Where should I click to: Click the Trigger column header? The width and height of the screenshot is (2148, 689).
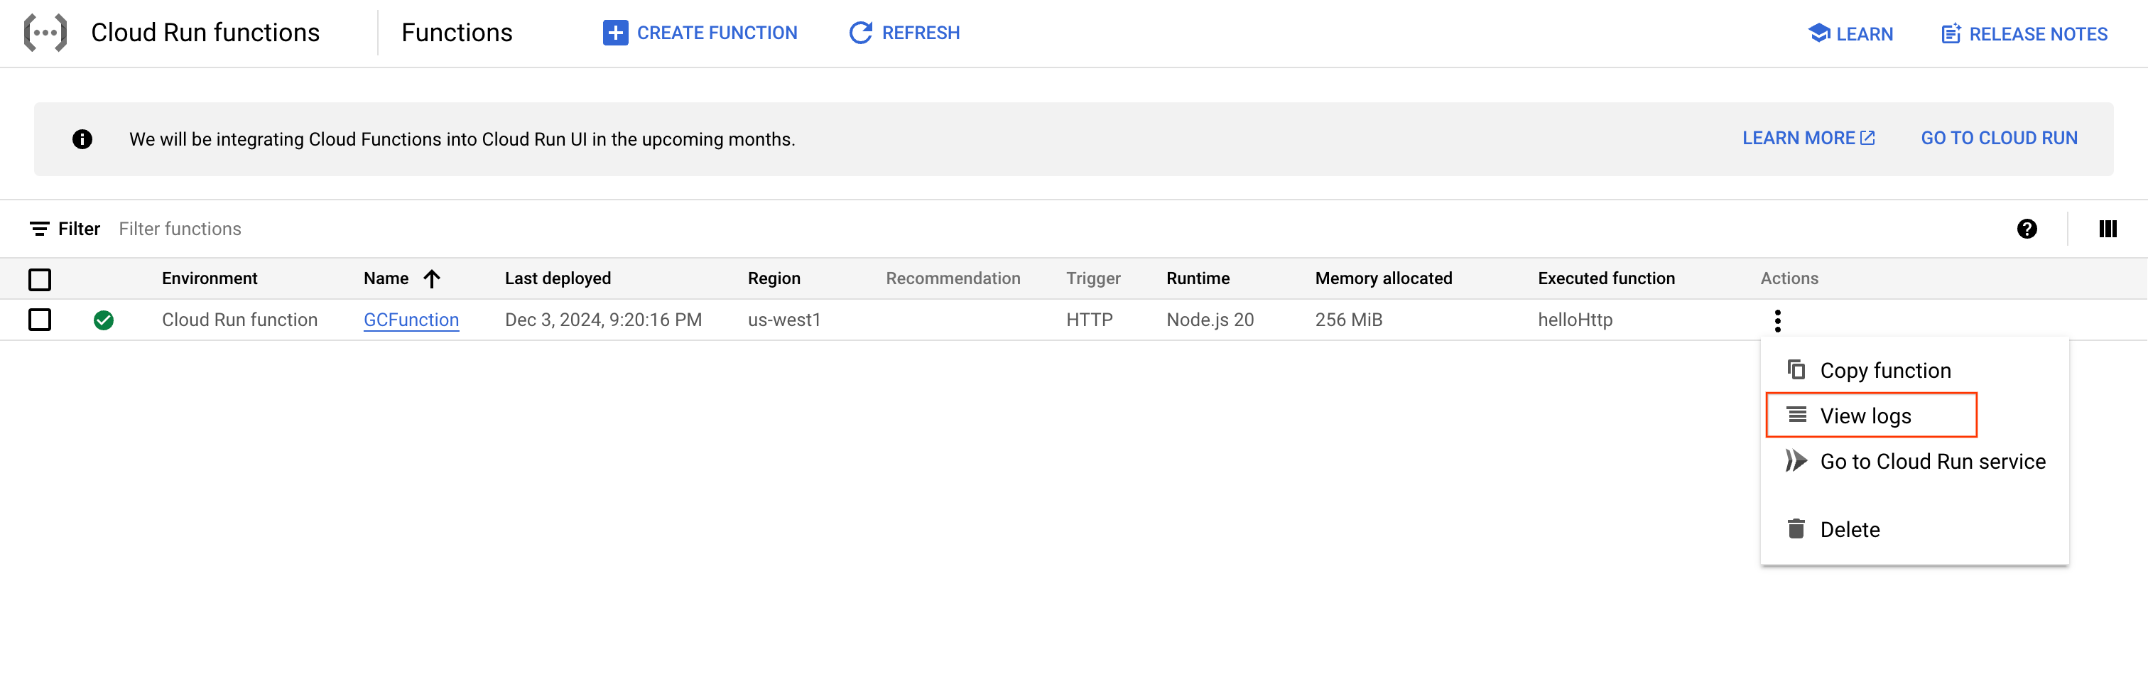(1093, 278)
